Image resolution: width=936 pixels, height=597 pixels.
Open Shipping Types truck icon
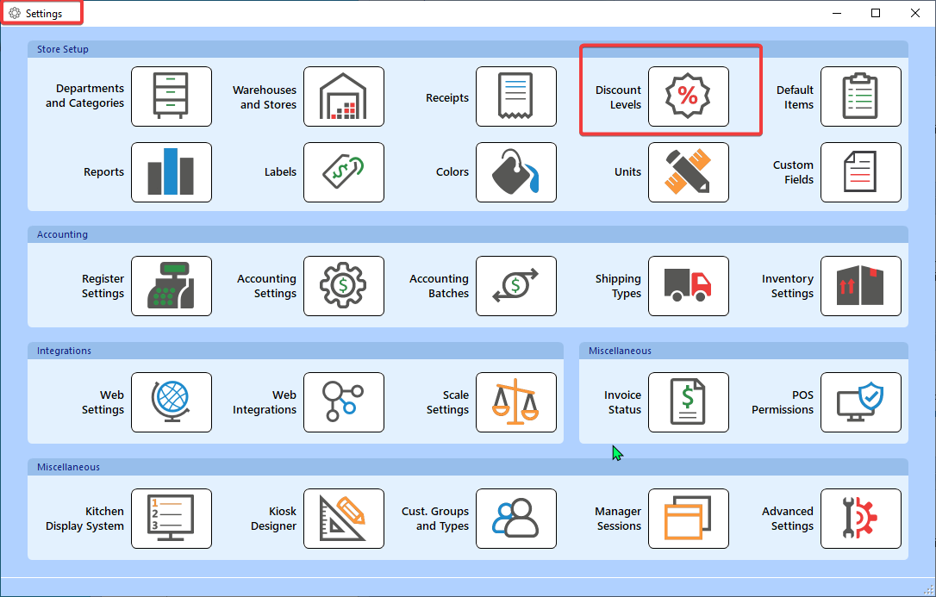click(688, 286)
